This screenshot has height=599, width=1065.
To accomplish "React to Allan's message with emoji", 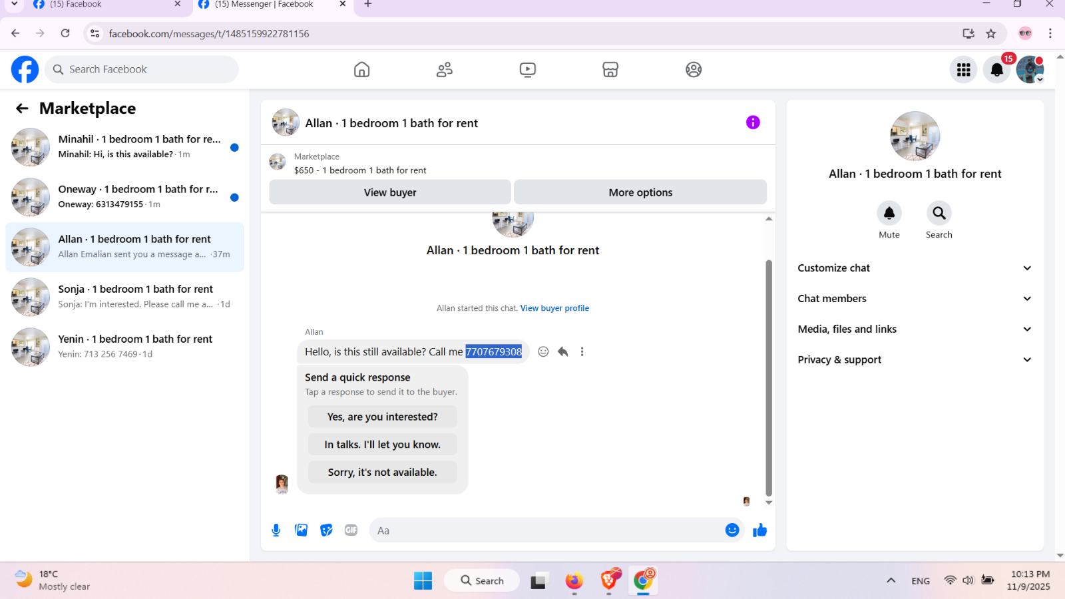I will pos(543,351).
